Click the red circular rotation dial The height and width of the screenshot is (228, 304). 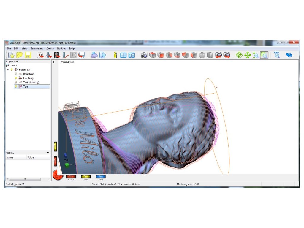58,175
